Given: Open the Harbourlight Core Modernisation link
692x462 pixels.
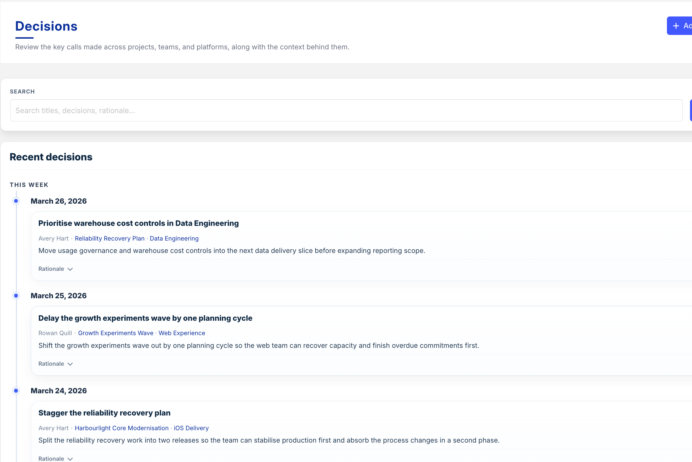Looking at the screenshot, I should [x=122, y=428].
